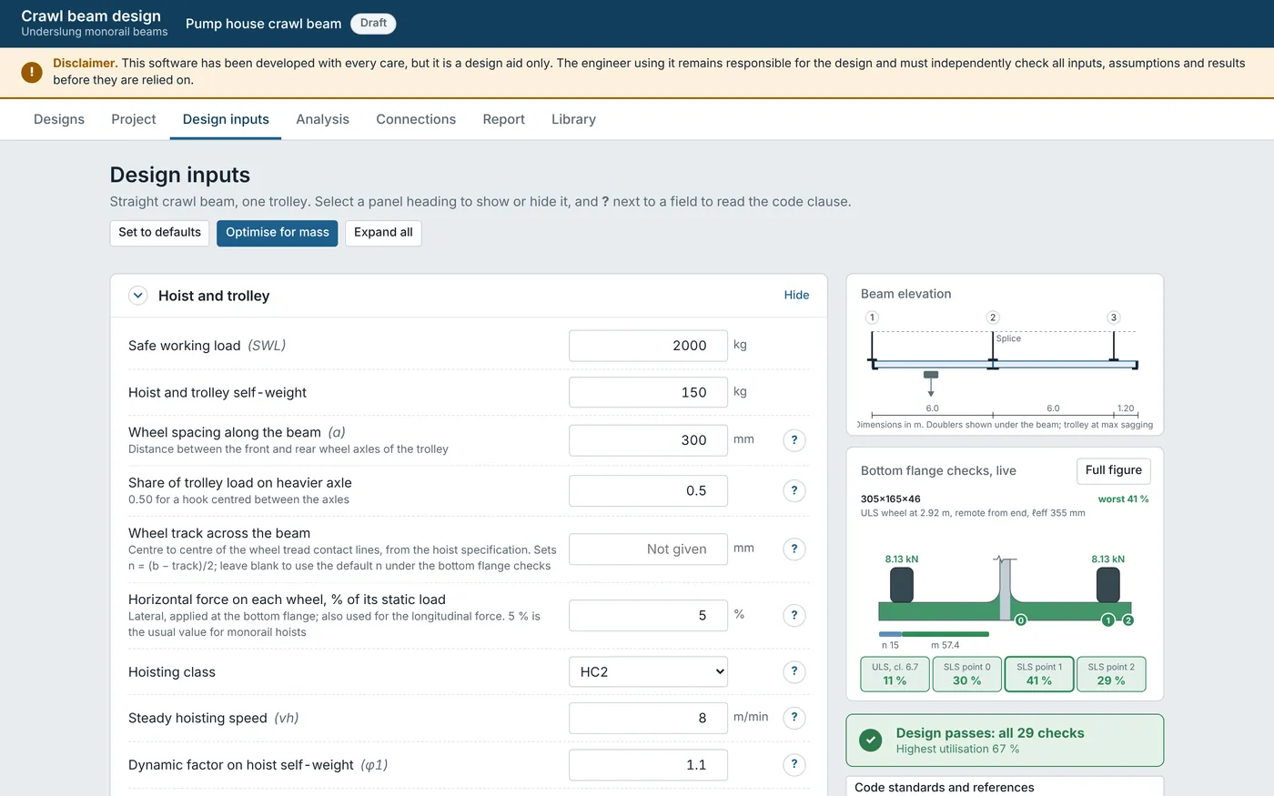The height and width of the screenshot is (796, 1274).
Task: Click the Hide link in panel header
Action: (796, 295)
